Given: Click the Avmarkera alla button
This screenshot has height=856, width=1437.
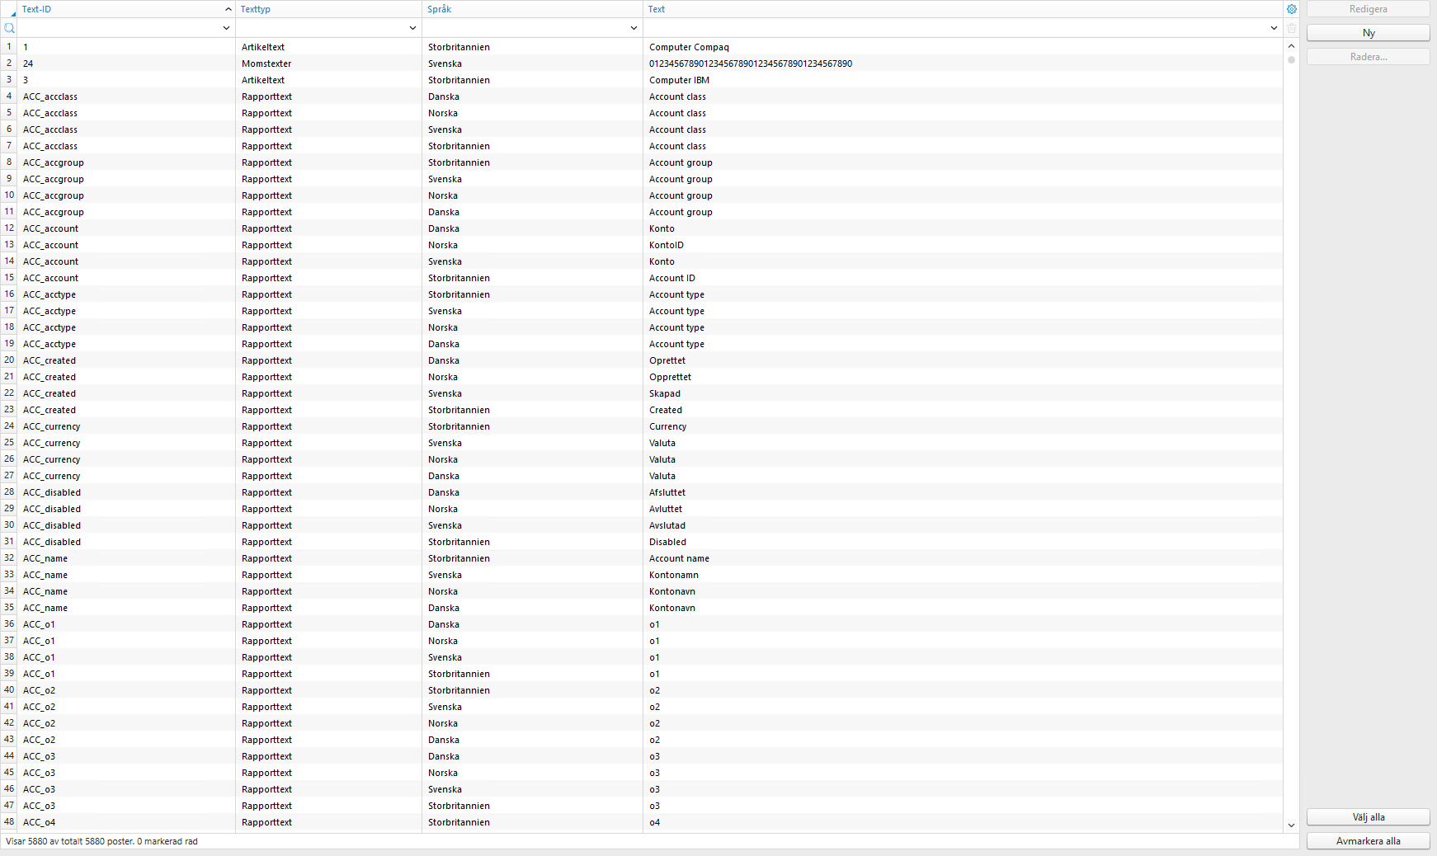Looking at the screenshot, I should coord(1368,841).
